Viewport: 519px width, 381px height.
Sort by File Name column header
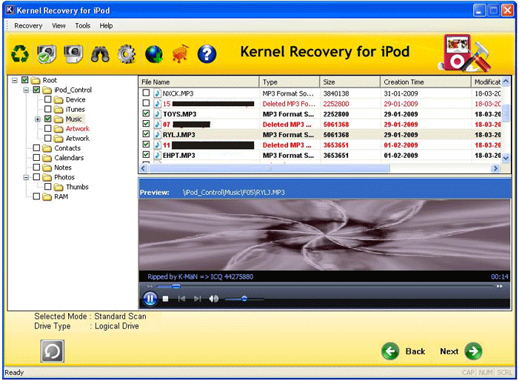(198, 82)
